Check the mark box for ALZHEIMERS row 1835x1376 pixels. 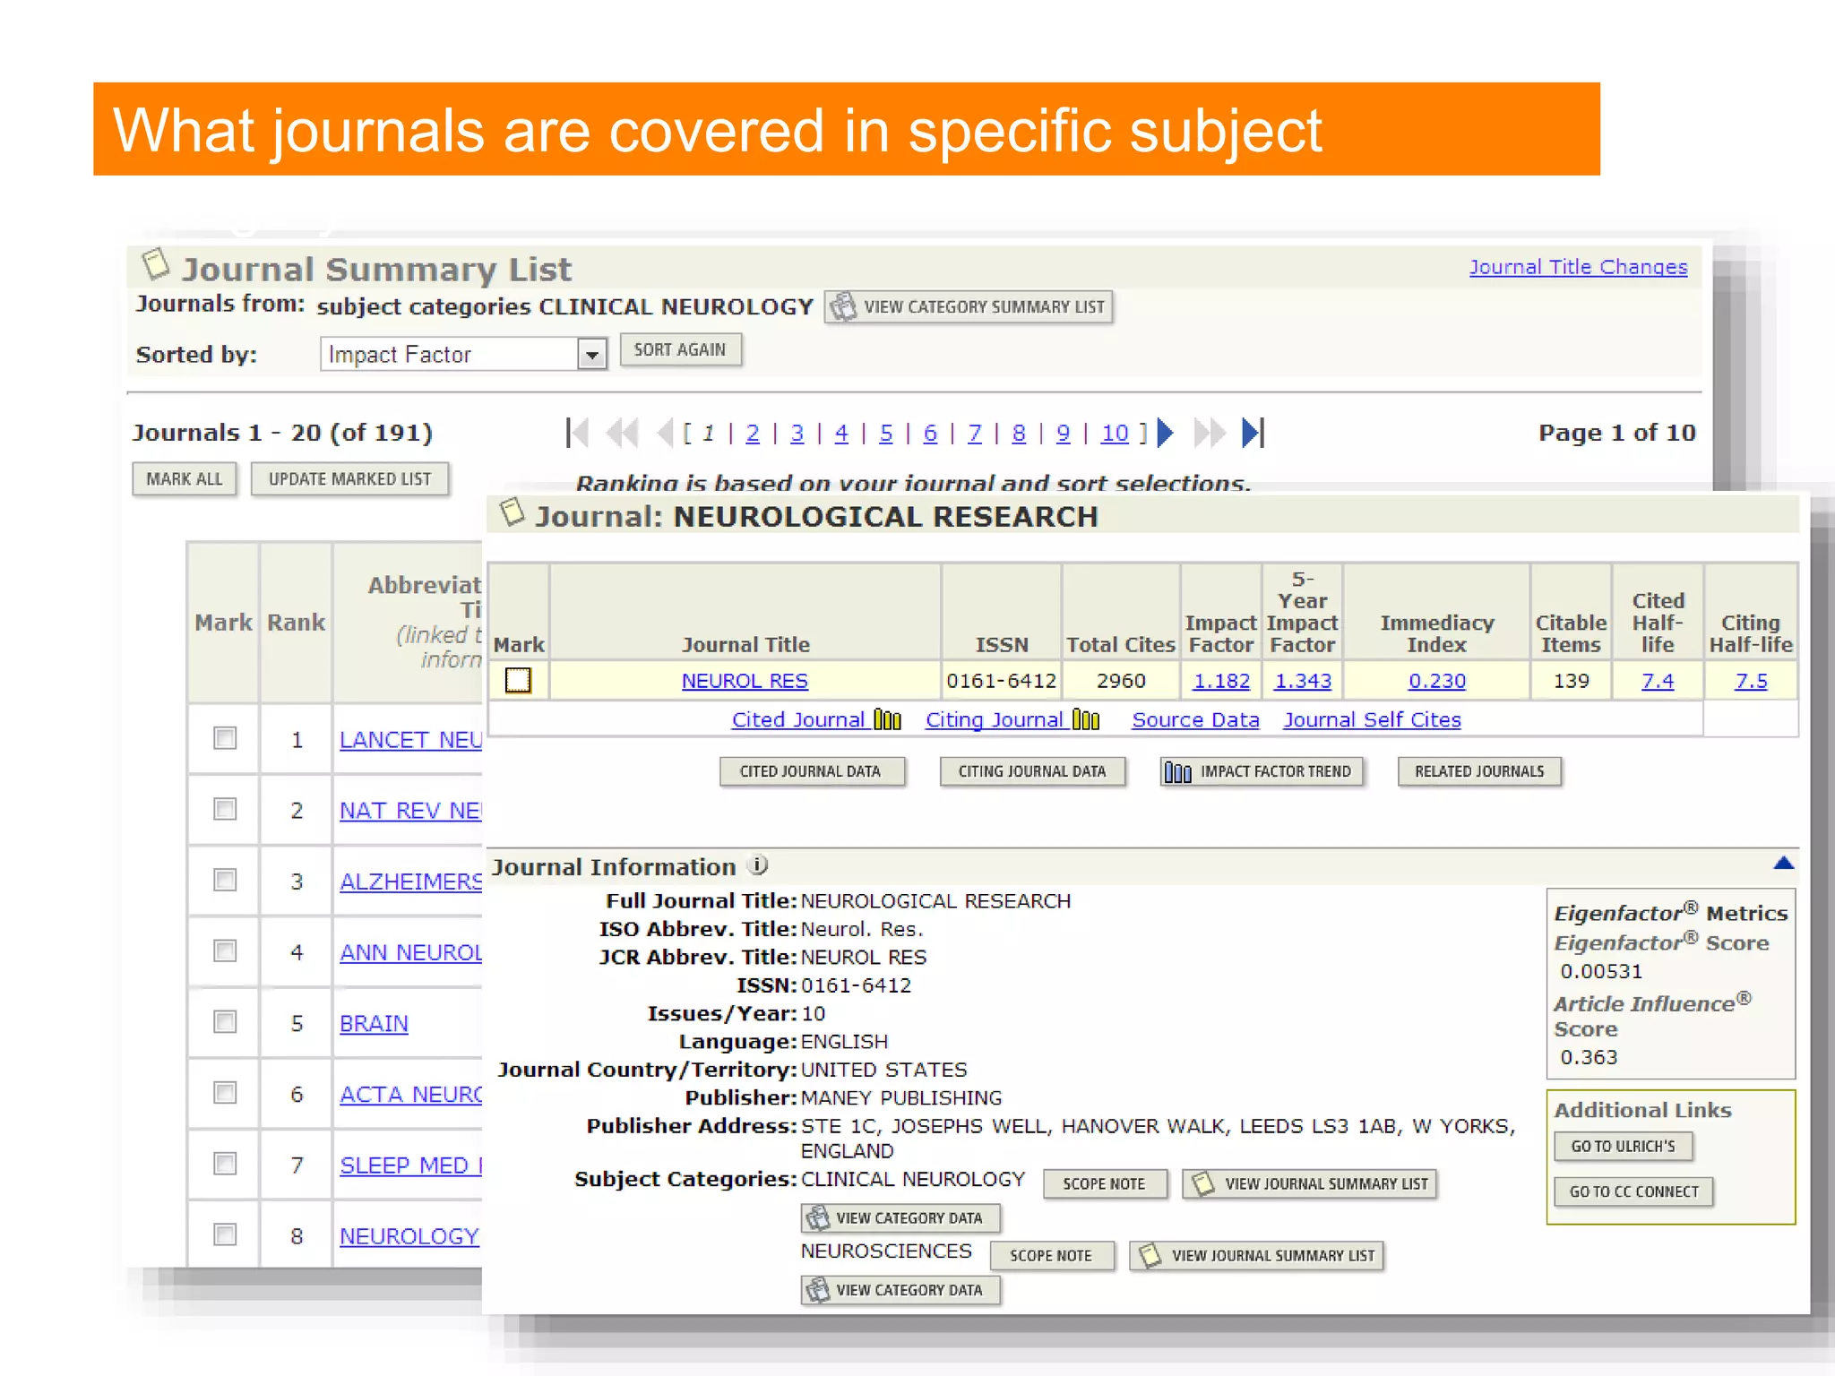click(x=225, y=881)
